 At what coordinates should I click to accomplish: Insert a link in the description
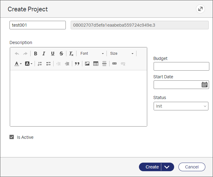[x=114, y=64]
